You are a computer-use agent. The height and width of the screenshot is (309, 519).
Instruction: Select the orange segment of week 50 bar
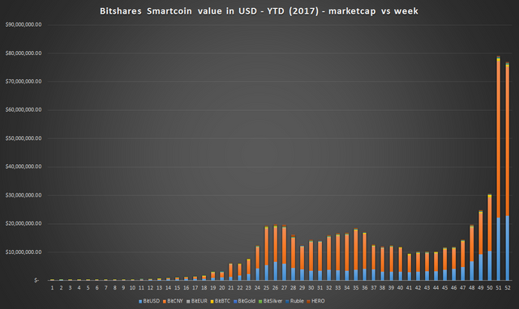coord(490,224)
